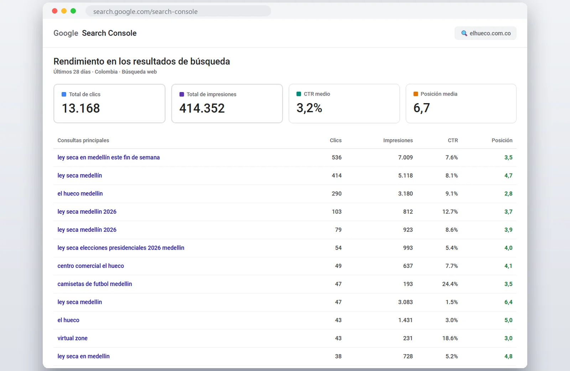570x371 pixels.
Task: Click the 4,0 position value
Action: pyautogui.click(x=508, y=248)
